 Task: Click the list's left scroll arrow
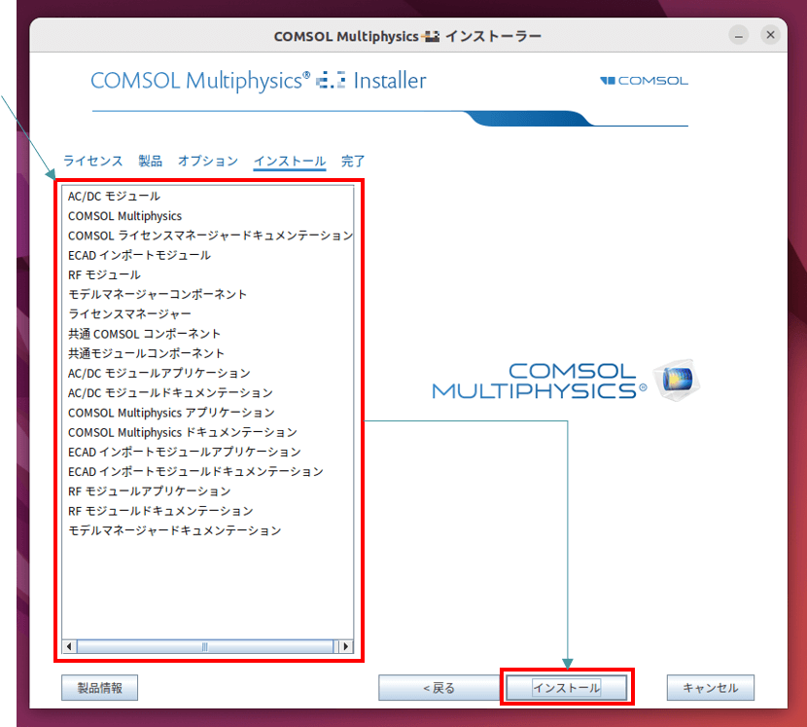click(x=69, y=646)
